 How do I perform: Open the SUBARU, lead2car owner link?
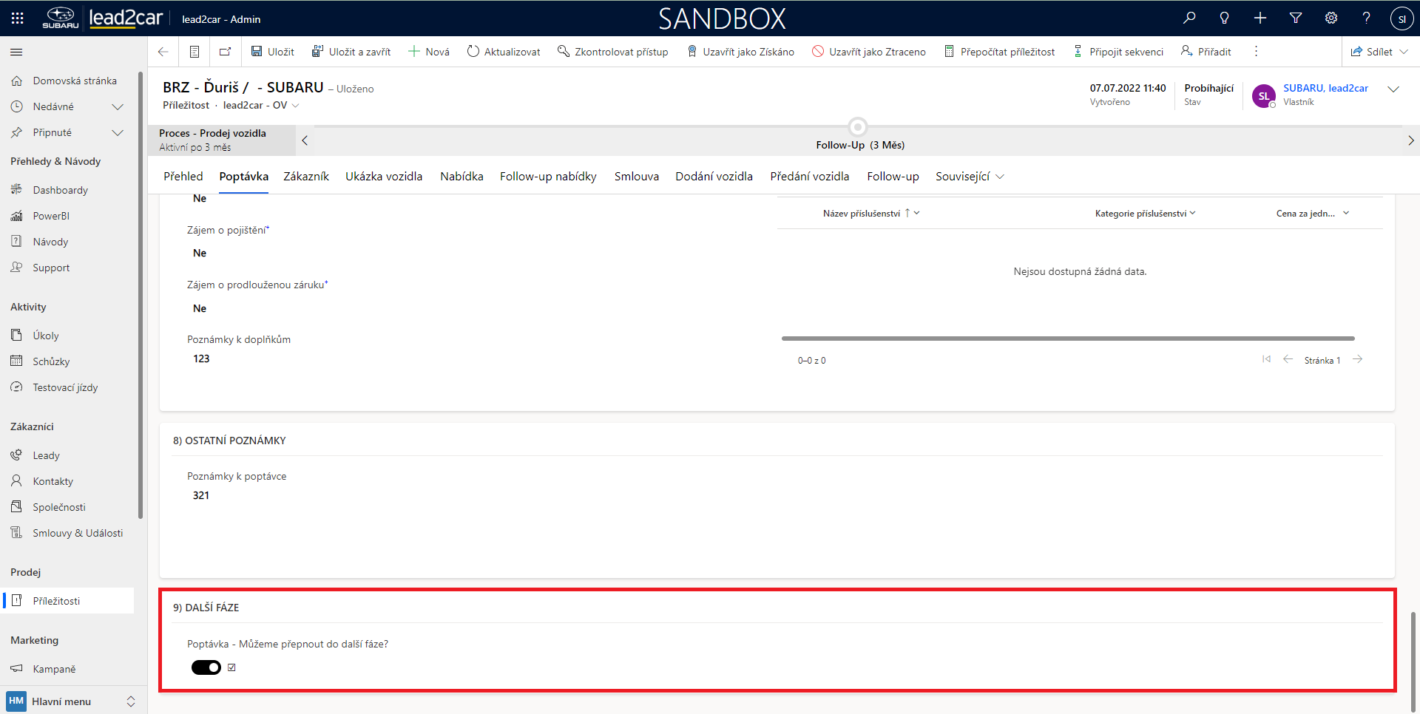pos(1325,88)
